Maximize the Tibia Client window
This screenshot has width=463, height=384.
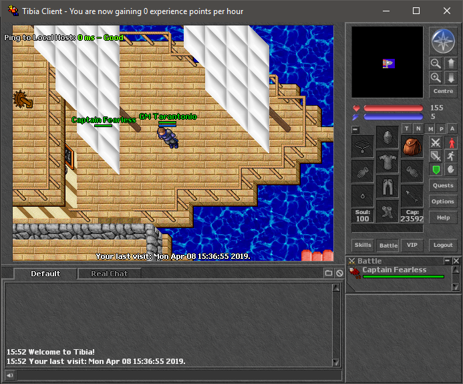(x=416, y=11)
